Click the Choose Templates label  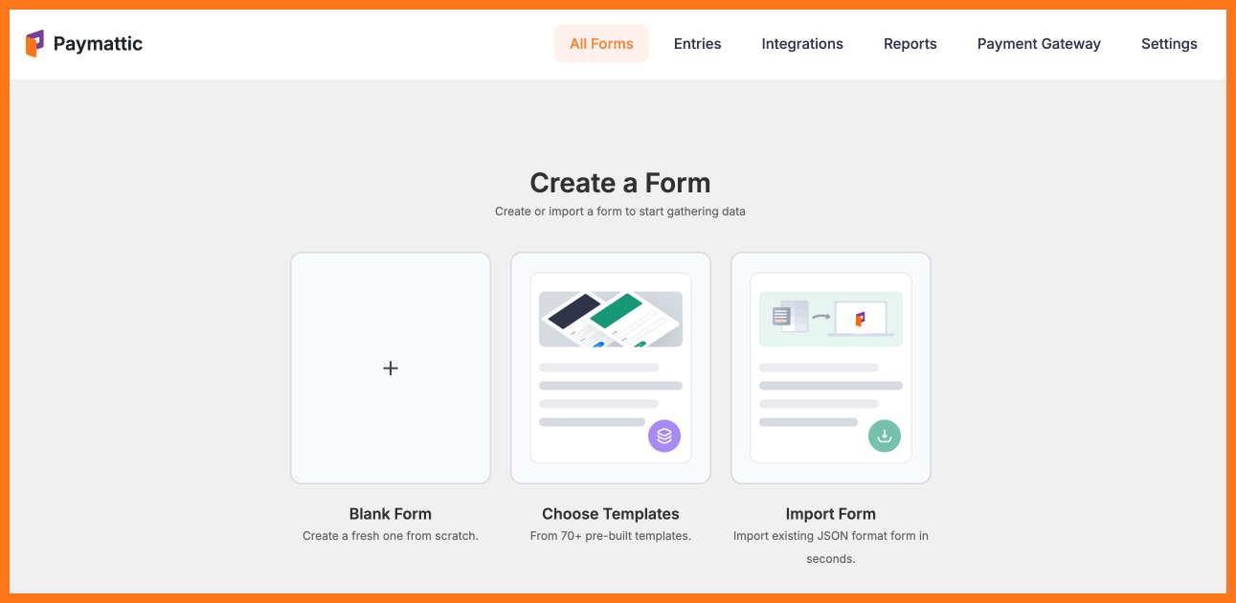tap(610, 513)
